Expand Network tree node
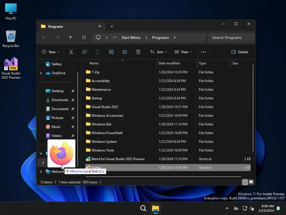This screenshot has height=215, width=286. click(41, 172)
